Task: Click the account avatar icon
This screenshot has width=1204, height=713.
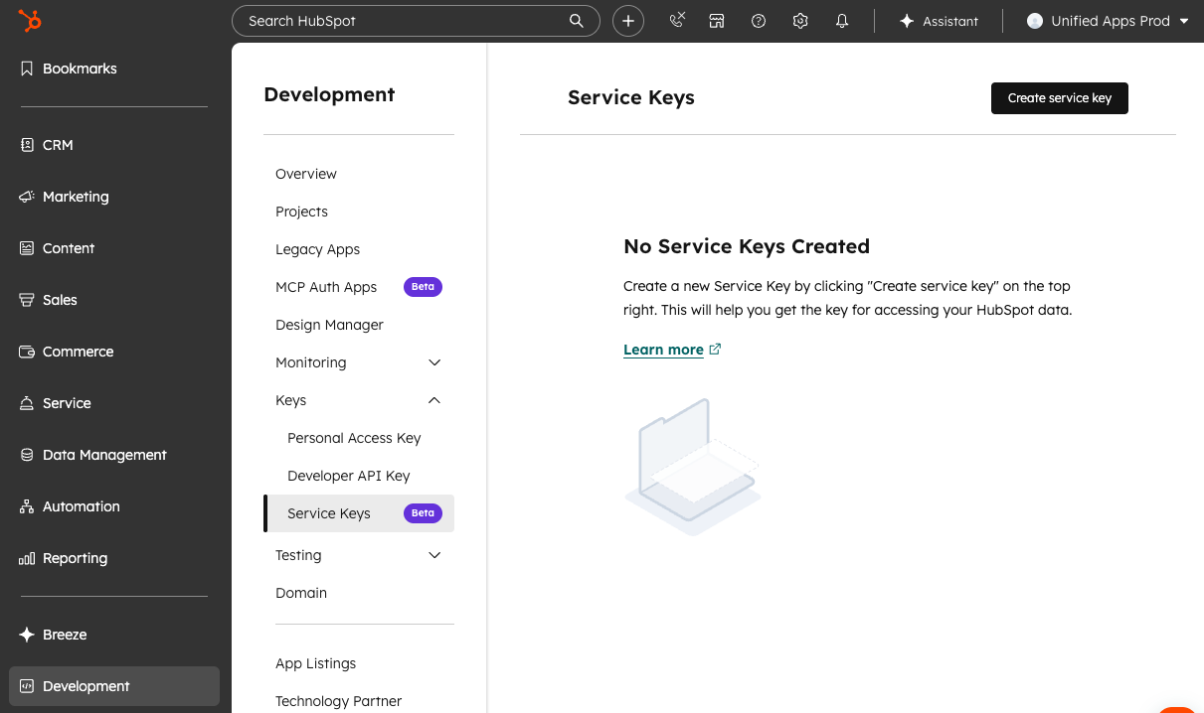Action: tap(1035, 21)
